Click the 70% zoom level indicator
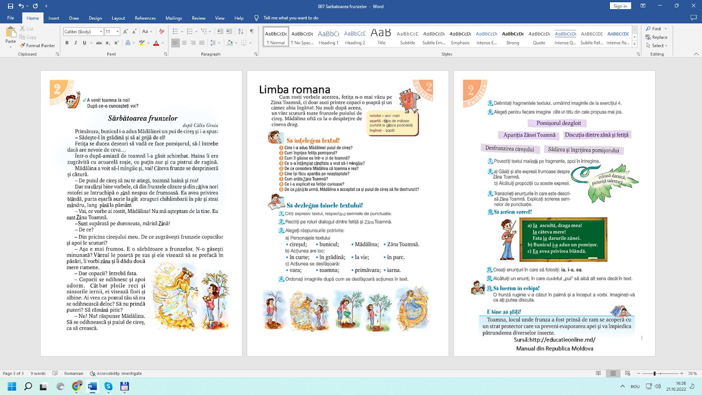Image resolution: width=702 pixels, height=395 pixels. [x=692, y=373]
